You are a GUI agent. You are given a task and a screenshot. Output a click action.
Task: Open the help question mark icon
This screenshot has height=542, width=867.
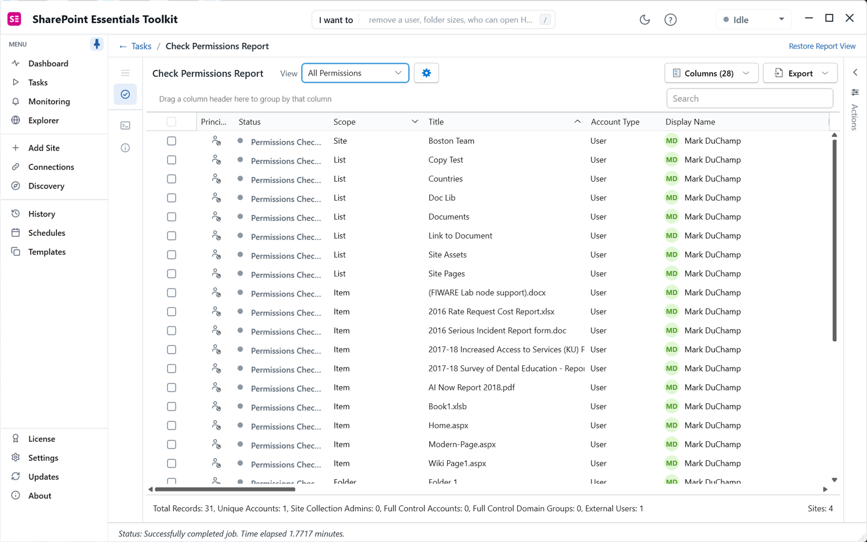(x=670, y=20)
